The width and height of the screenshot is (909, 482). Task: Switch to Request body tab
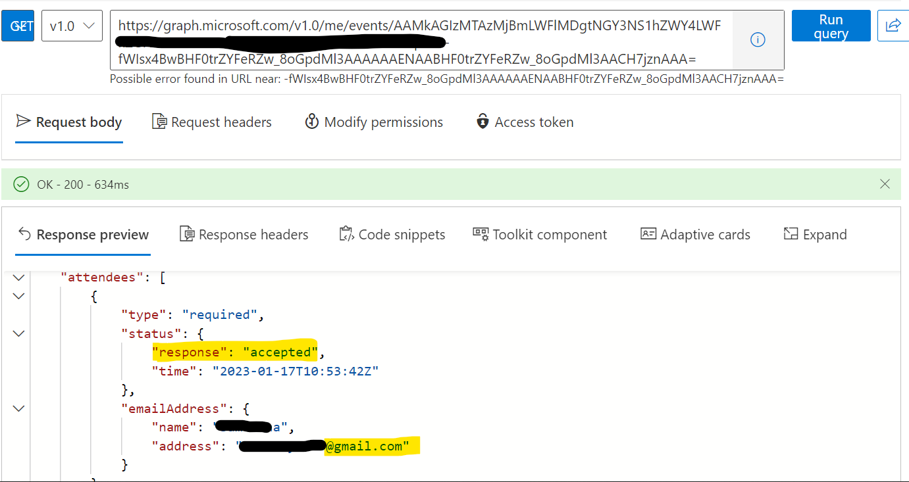(69, 122)
